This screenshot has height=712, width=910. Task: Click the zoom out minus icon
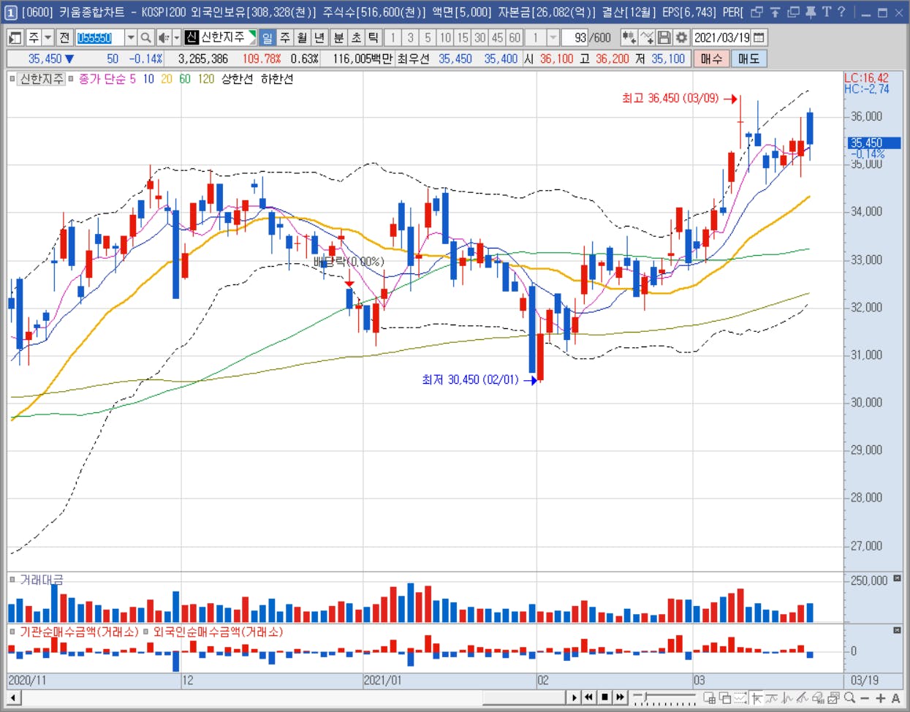click(865, 698)
